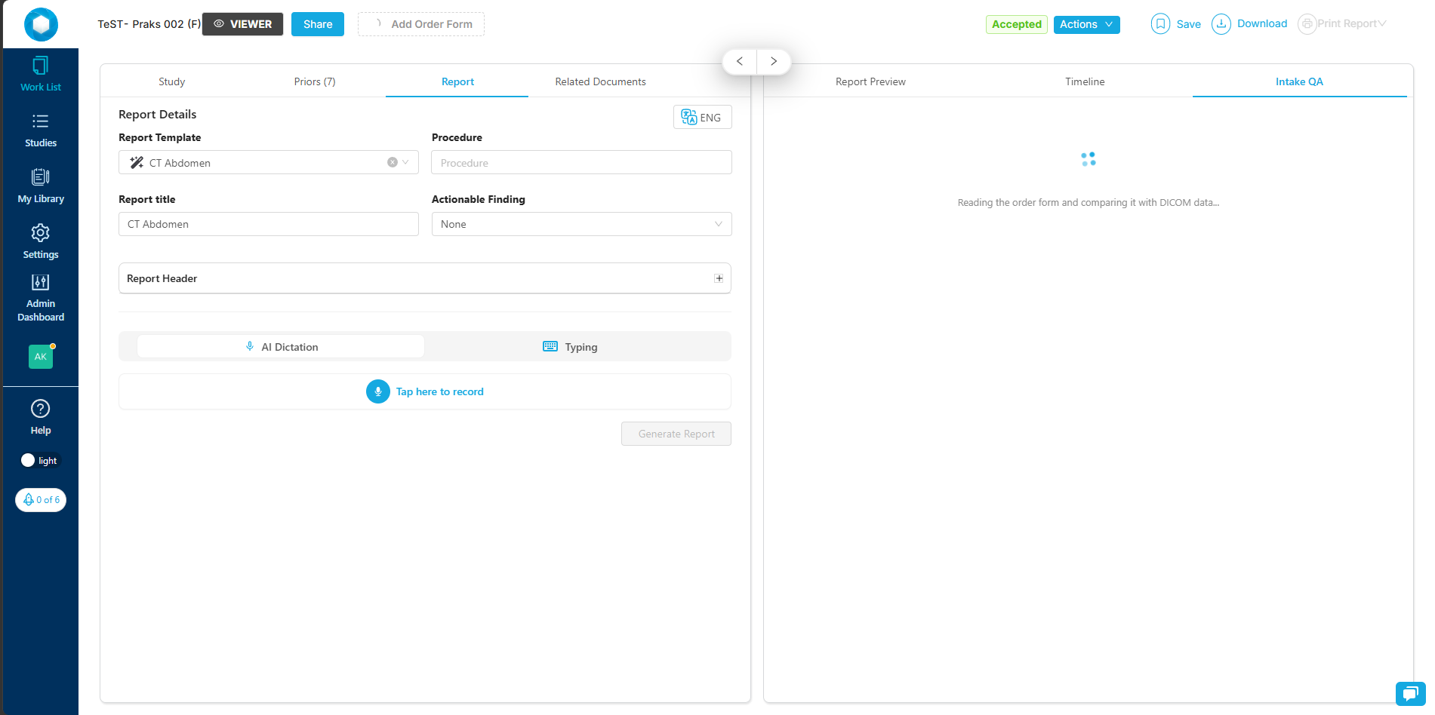The height and width of the screenshot is (715, 1435).
Task: Click the Save bookmark icon
Action: click(1160, 24)
